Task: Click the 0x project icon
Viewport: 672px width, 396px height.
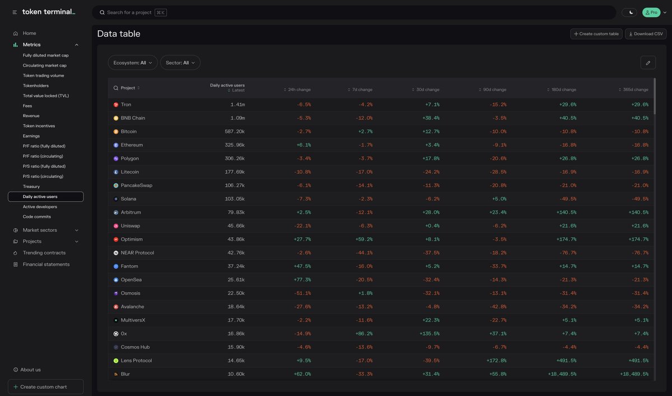Action: pos(116,333)
